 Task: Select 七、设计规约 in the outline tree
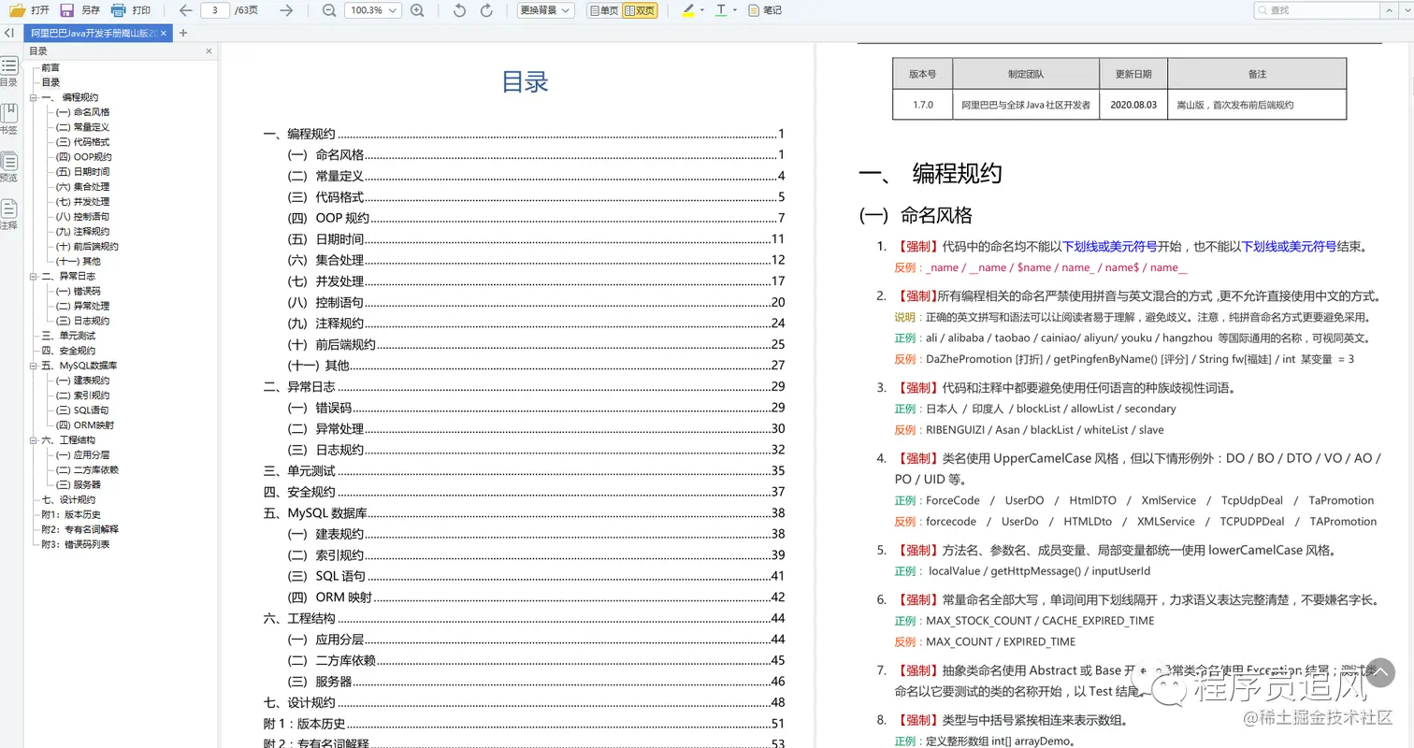68,500
